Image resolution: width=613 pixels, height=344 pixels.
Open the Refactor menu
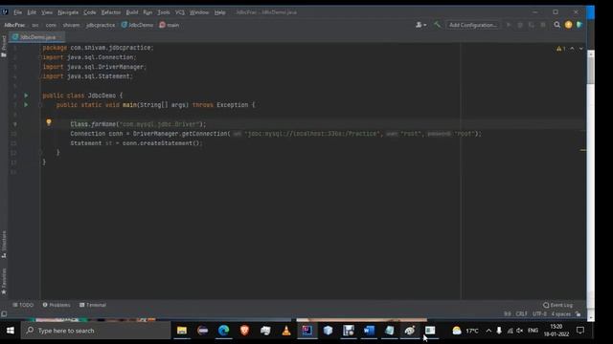(x=111, y=12)
